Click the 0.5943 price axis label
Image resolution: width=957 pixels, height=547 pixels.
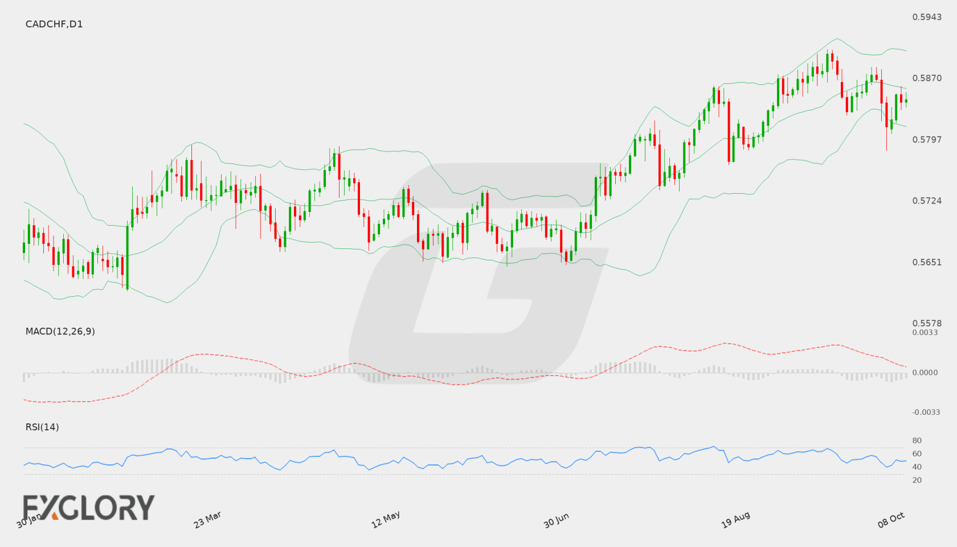pos(927,17)
